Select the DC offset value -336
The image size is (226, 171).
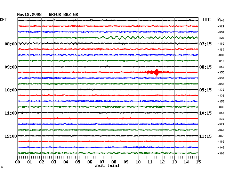click(x=221, y=90)
